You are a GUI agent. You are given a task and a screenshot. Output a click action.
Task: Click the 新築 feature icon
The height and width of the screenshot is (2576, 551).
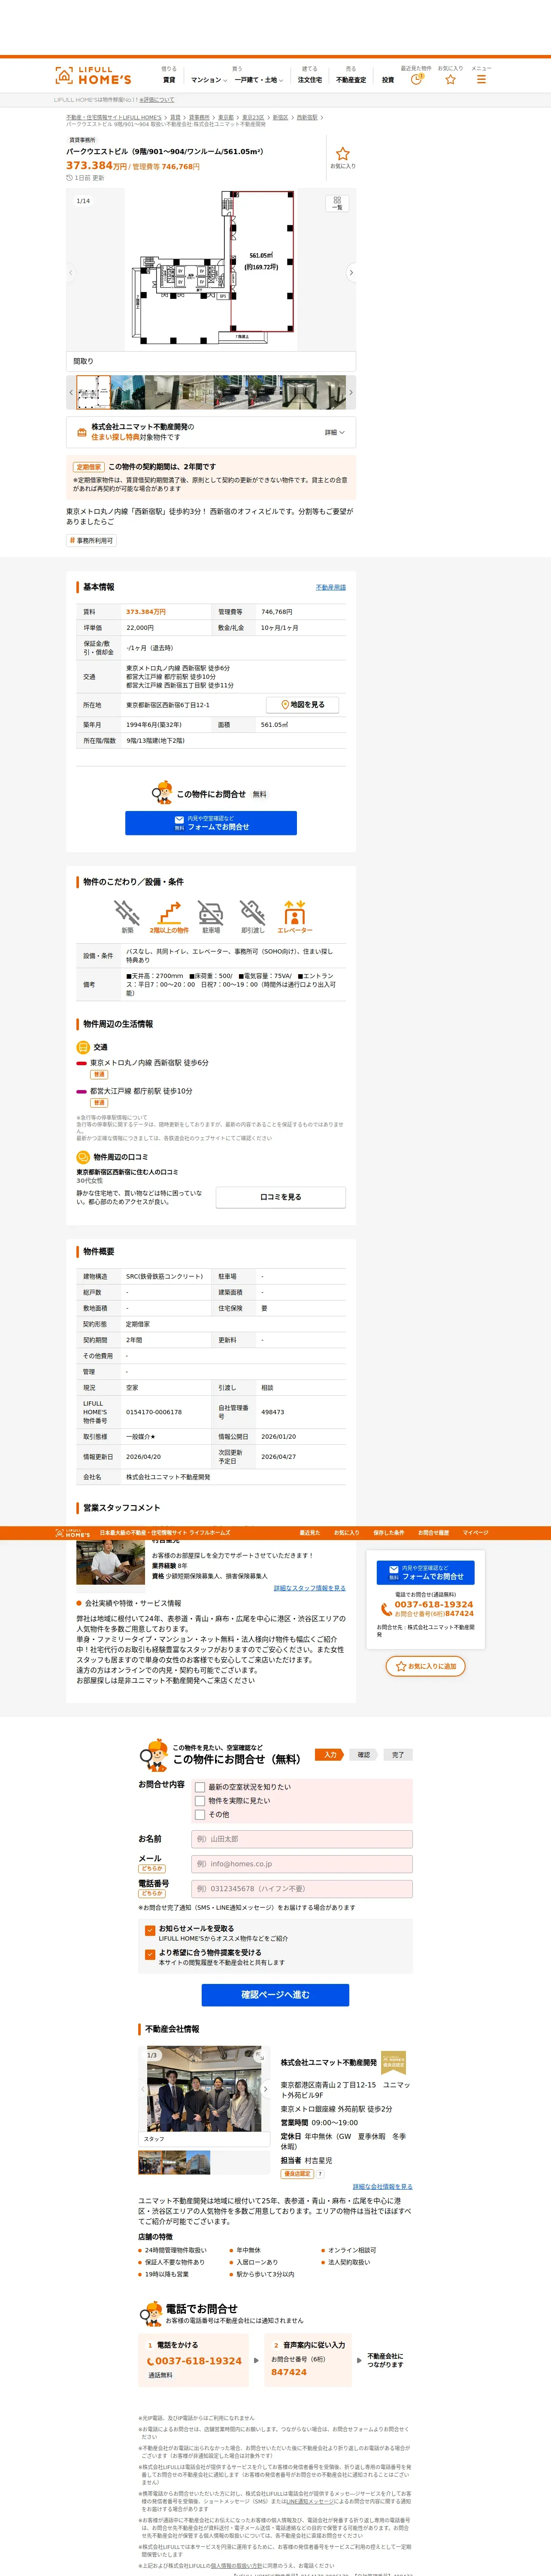point(127,914)
